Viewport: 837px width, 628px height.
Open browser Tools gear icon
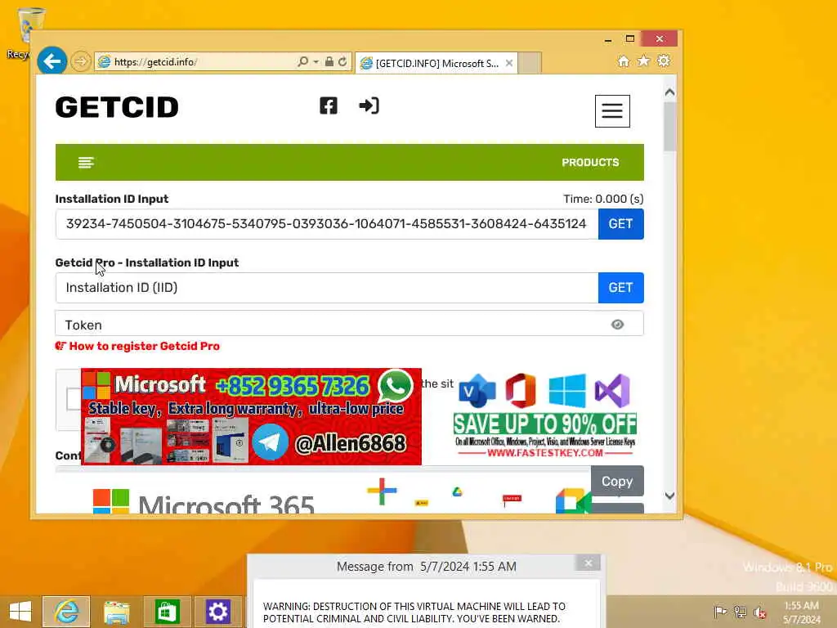coord(664,61)
